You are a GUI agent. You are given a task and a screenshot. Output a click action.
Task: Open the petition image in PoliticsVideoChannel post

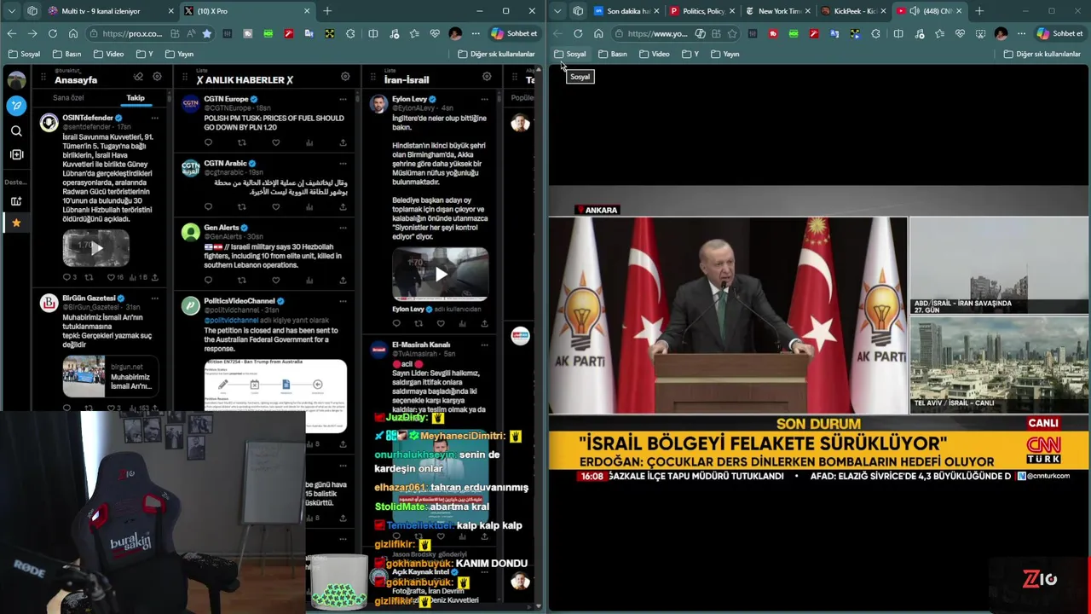(275, 396)
